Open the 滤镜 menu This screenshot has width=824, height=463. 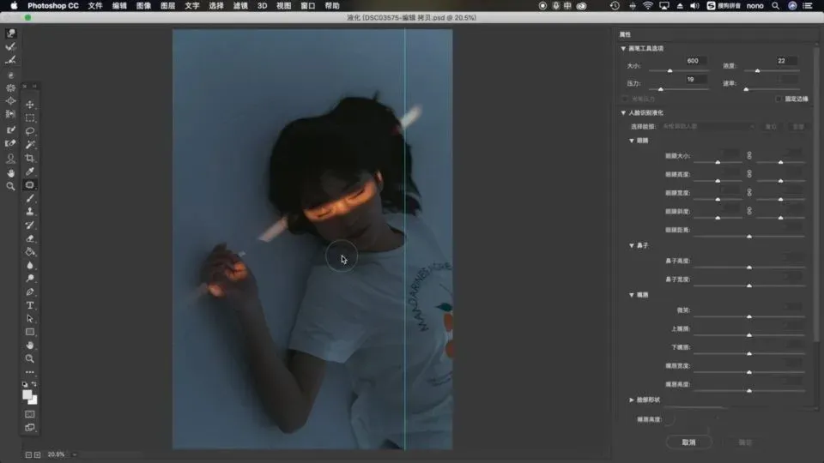coord(240,6)
